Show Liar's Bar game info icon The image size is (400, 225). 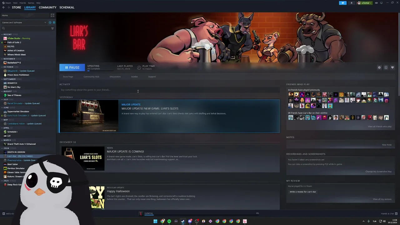(x=386, y=67)
